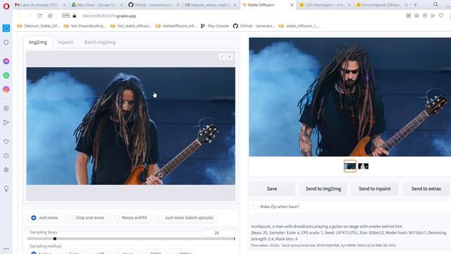Click the Sampling Steps value field

pos(218,233)
